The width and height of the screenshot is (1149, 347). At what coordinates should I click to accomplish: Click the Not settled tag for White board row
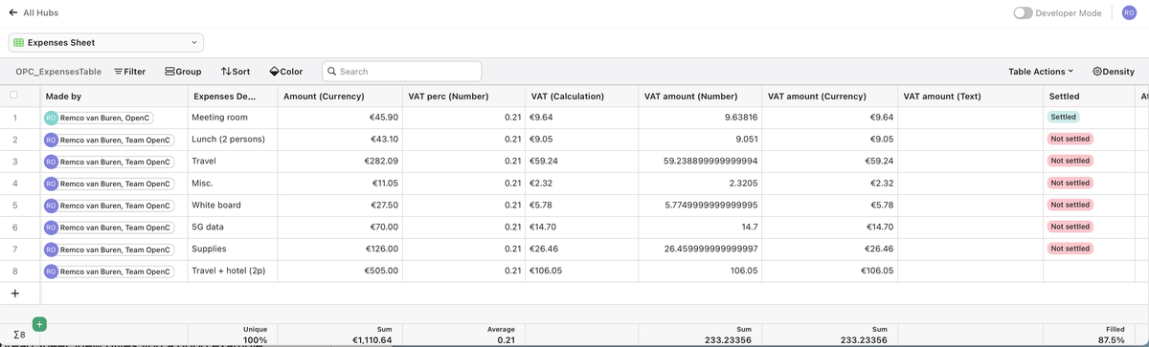[x=1070, y=205]
